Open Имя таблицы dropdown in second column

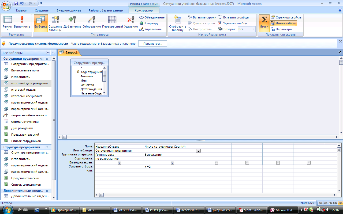click(x=198, y=151)
